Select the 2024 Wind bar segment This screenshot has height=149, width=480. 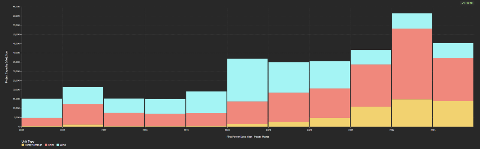[x=412, y=21]
